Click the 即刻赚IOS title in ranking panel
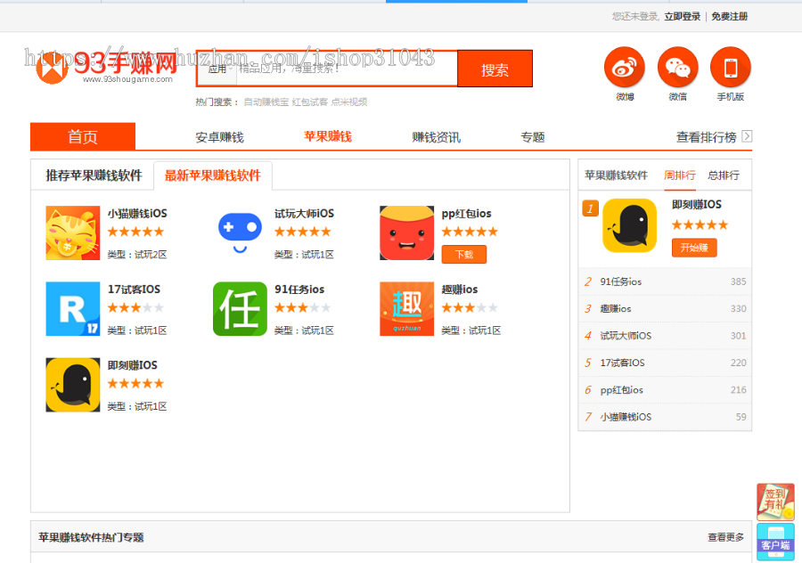The width and height of the screenshot is (802, 563). [x=697, y=205]
